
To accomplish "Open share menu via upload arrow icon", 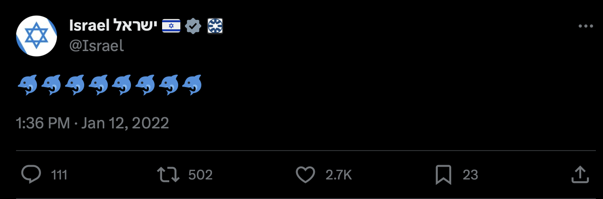I will click(579, 175).
